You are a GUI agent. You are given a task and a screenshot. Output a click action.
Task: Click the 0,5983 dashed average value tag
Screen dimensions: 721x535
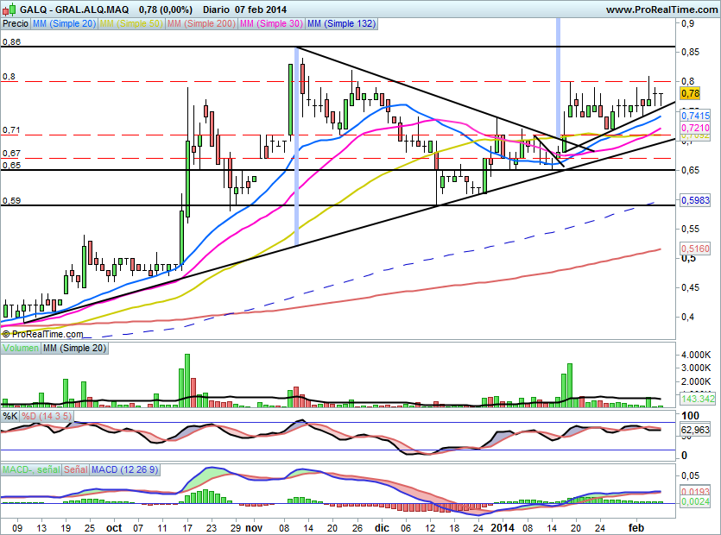pyautogui.click(x=695, y=200)
